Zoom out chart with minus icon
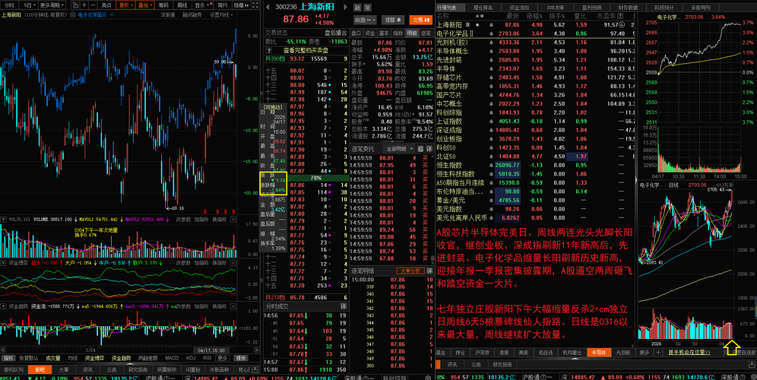 tap(93, 5)
